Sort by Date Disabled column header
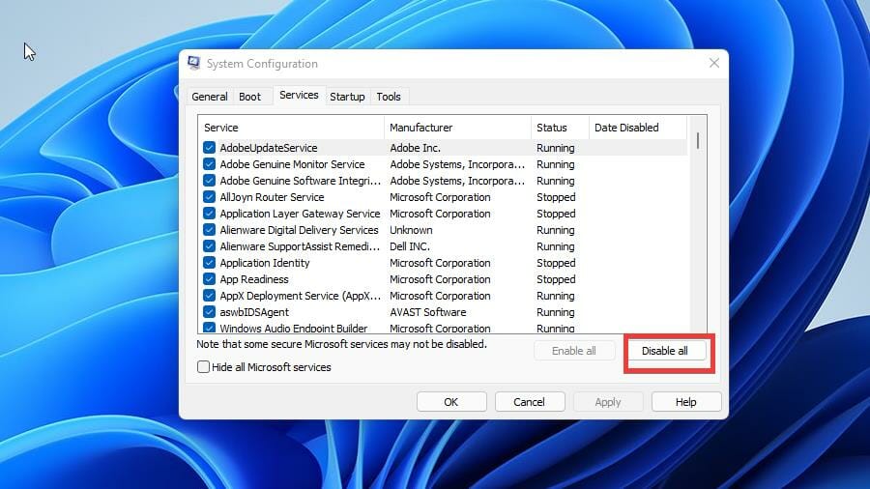 [638, 128]
